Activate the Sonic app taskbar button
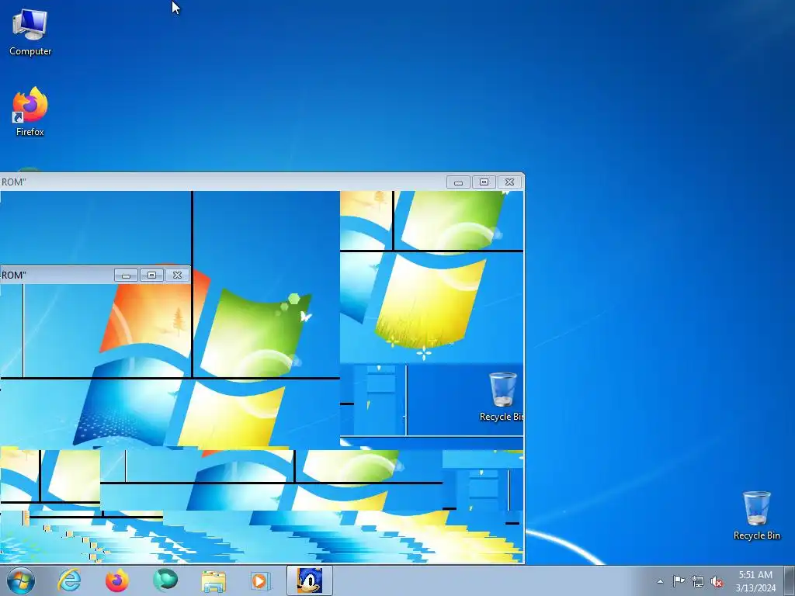795x596 pixels. [309, 580]
